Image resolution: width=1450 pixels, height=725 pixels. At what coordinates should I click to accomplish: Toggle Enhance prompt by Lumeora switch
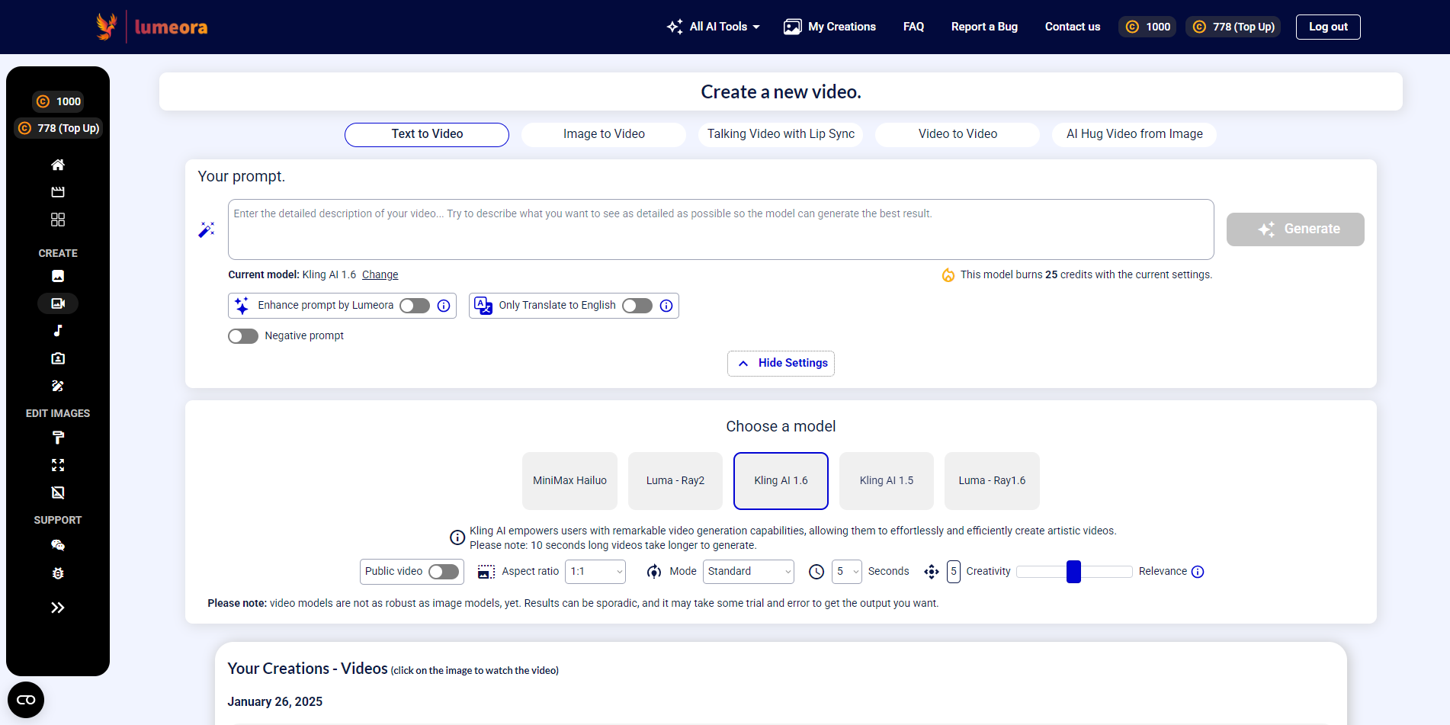point(415,306)
